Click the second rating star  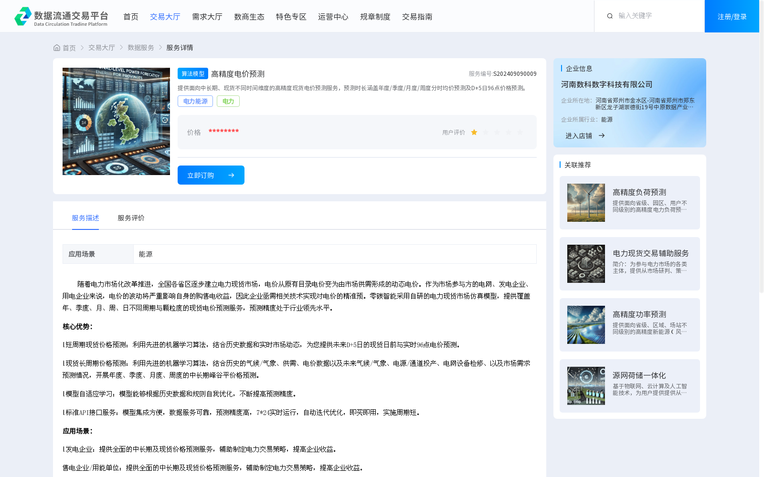tap(486, 132)
